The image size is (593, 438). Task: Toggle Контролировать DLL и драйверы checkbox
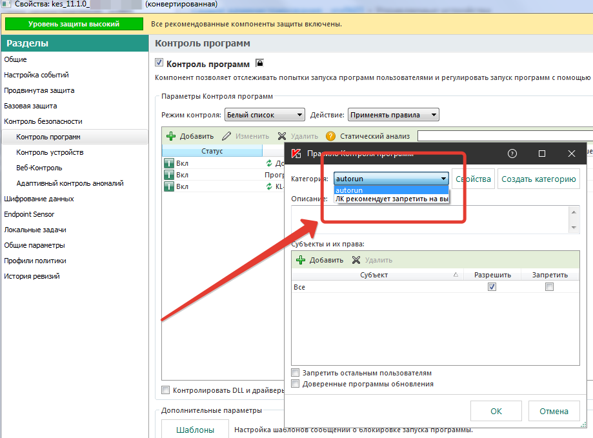click(x=166, y=390)
